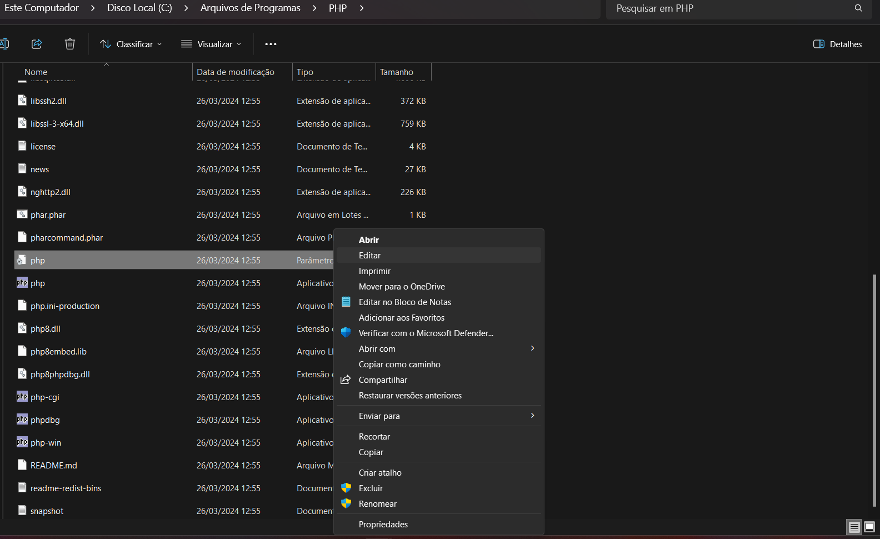Screen dimensions: 880x539
Task: Click the rename icon in the toolbar
Action: pyautogui.click(x=4, y=44)
